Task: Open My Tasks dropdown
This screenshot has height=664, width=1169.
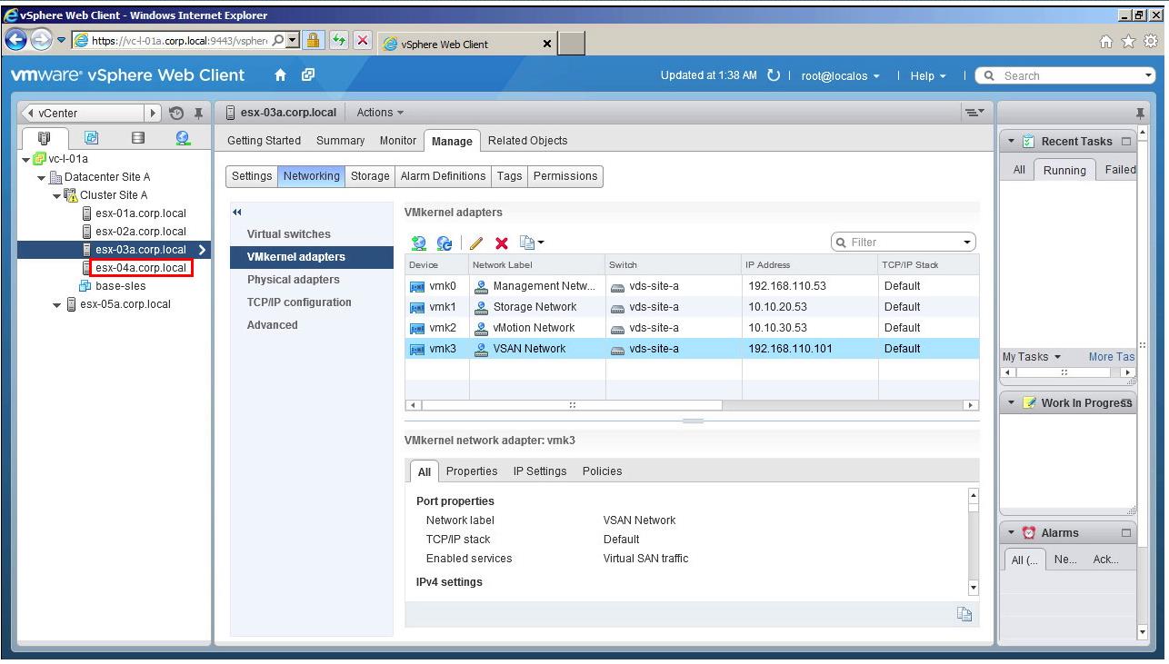Action: [1032, 357]
